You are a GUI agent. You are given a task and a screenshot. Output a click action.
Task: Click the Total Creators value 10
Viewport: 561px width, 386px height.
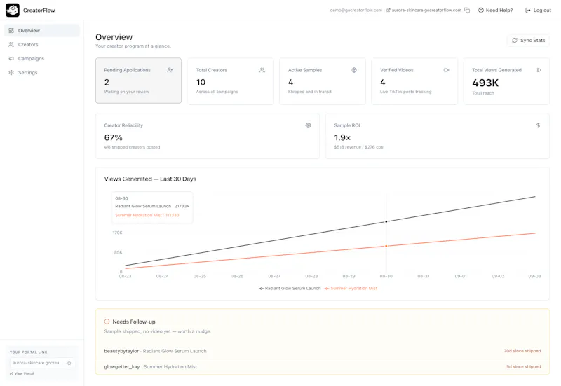coord(201,82)
